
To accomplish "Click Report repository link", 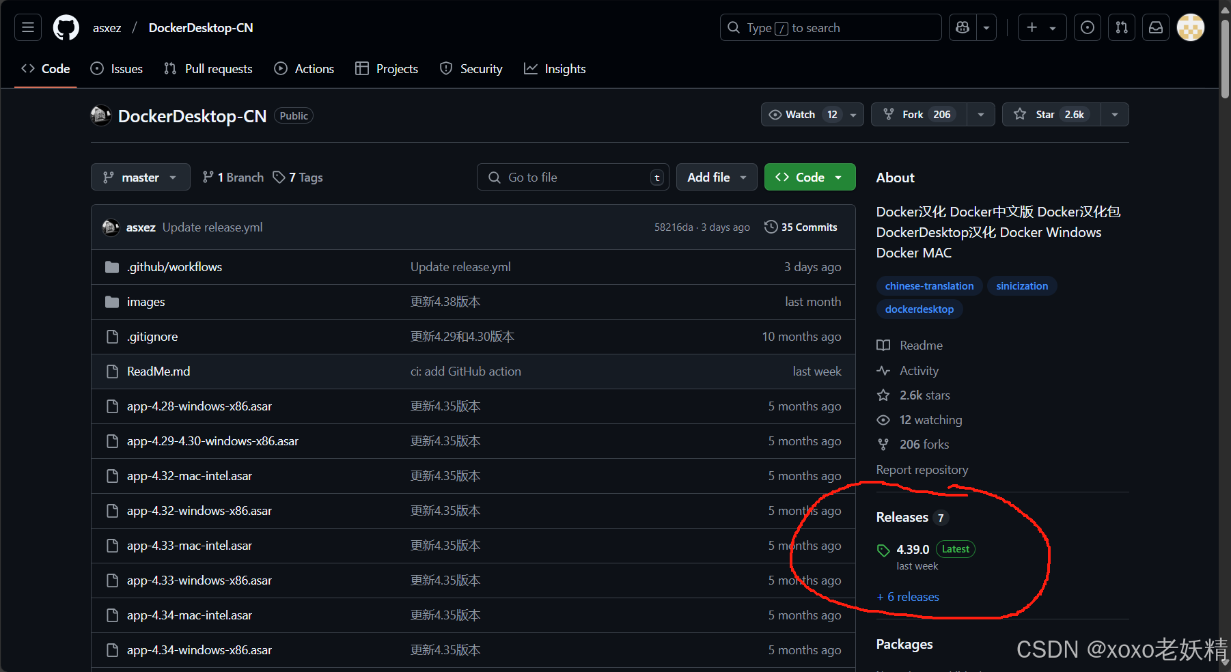I will pos(922,470).
